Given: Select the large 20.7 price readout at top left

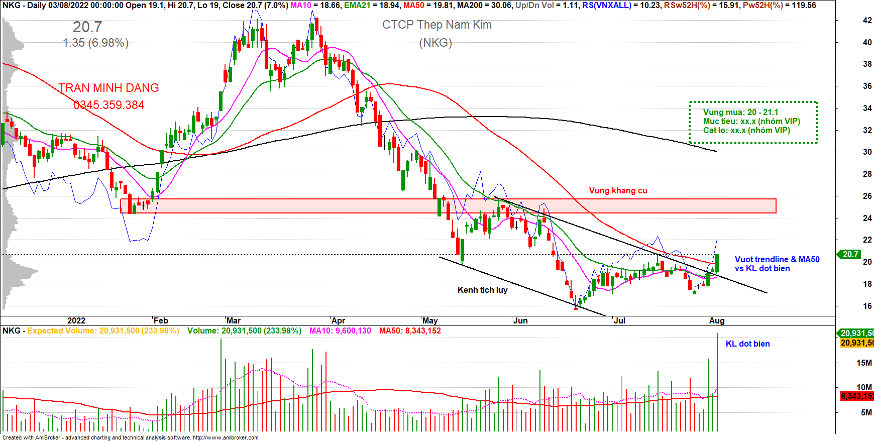Looking at the screenshot, I should [x=87, y=27].
